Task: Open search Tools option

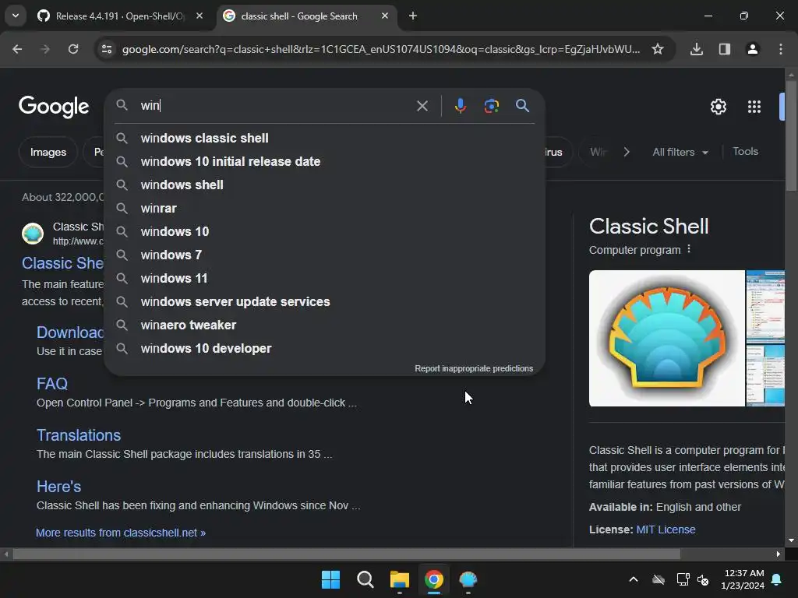Action: [745, 151]
